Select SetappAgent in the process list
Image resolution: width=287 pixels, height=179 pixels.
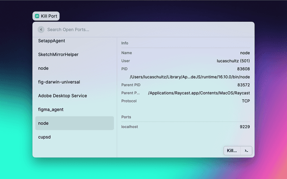(74, 41)
